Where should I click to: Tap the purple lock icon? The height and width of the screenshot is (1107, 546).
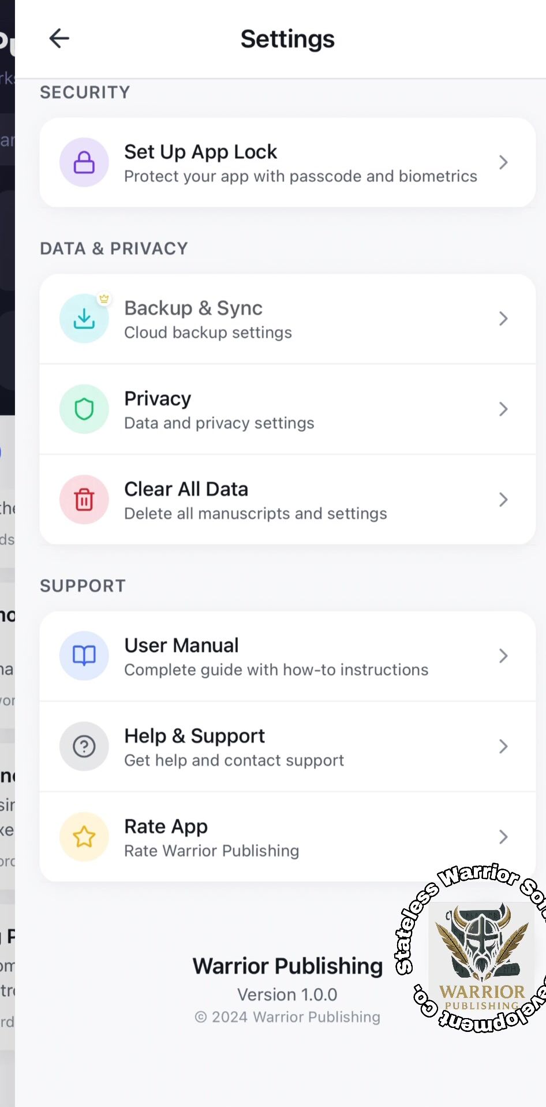[x=84, y=162]
